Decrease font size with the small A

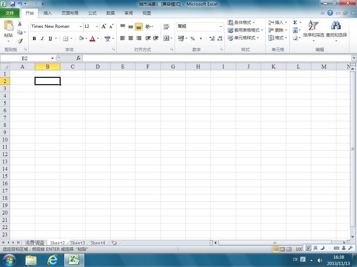point(111,26)
